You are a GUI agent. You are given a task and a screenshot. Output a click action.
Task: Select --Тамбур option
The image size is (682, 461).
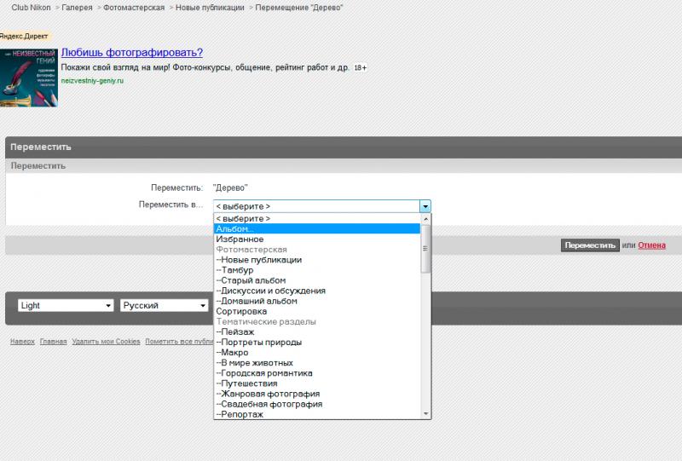pos(317,270)
